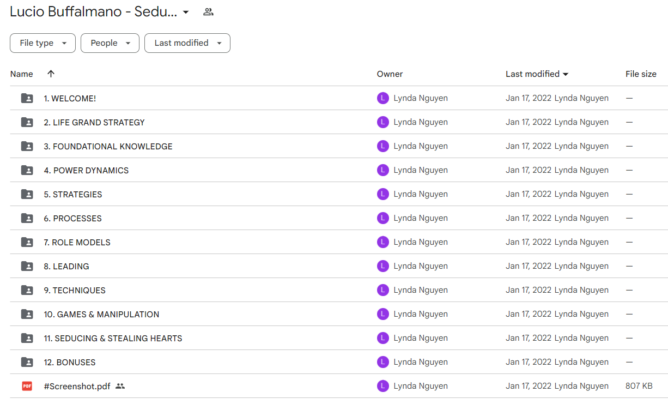Image resolution: width=668 pixels, height=404 pixels.
Task: Click the 12. BONUSES folder name
Action: point(70,363)
